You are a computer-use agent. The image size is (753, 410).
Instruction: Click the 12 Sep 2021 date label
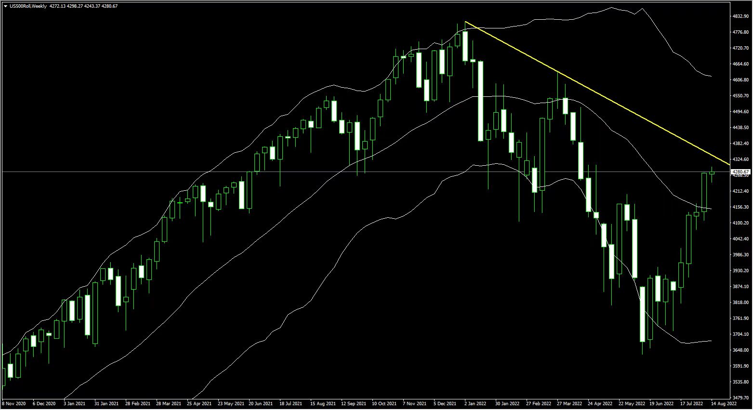coord(354,404)
